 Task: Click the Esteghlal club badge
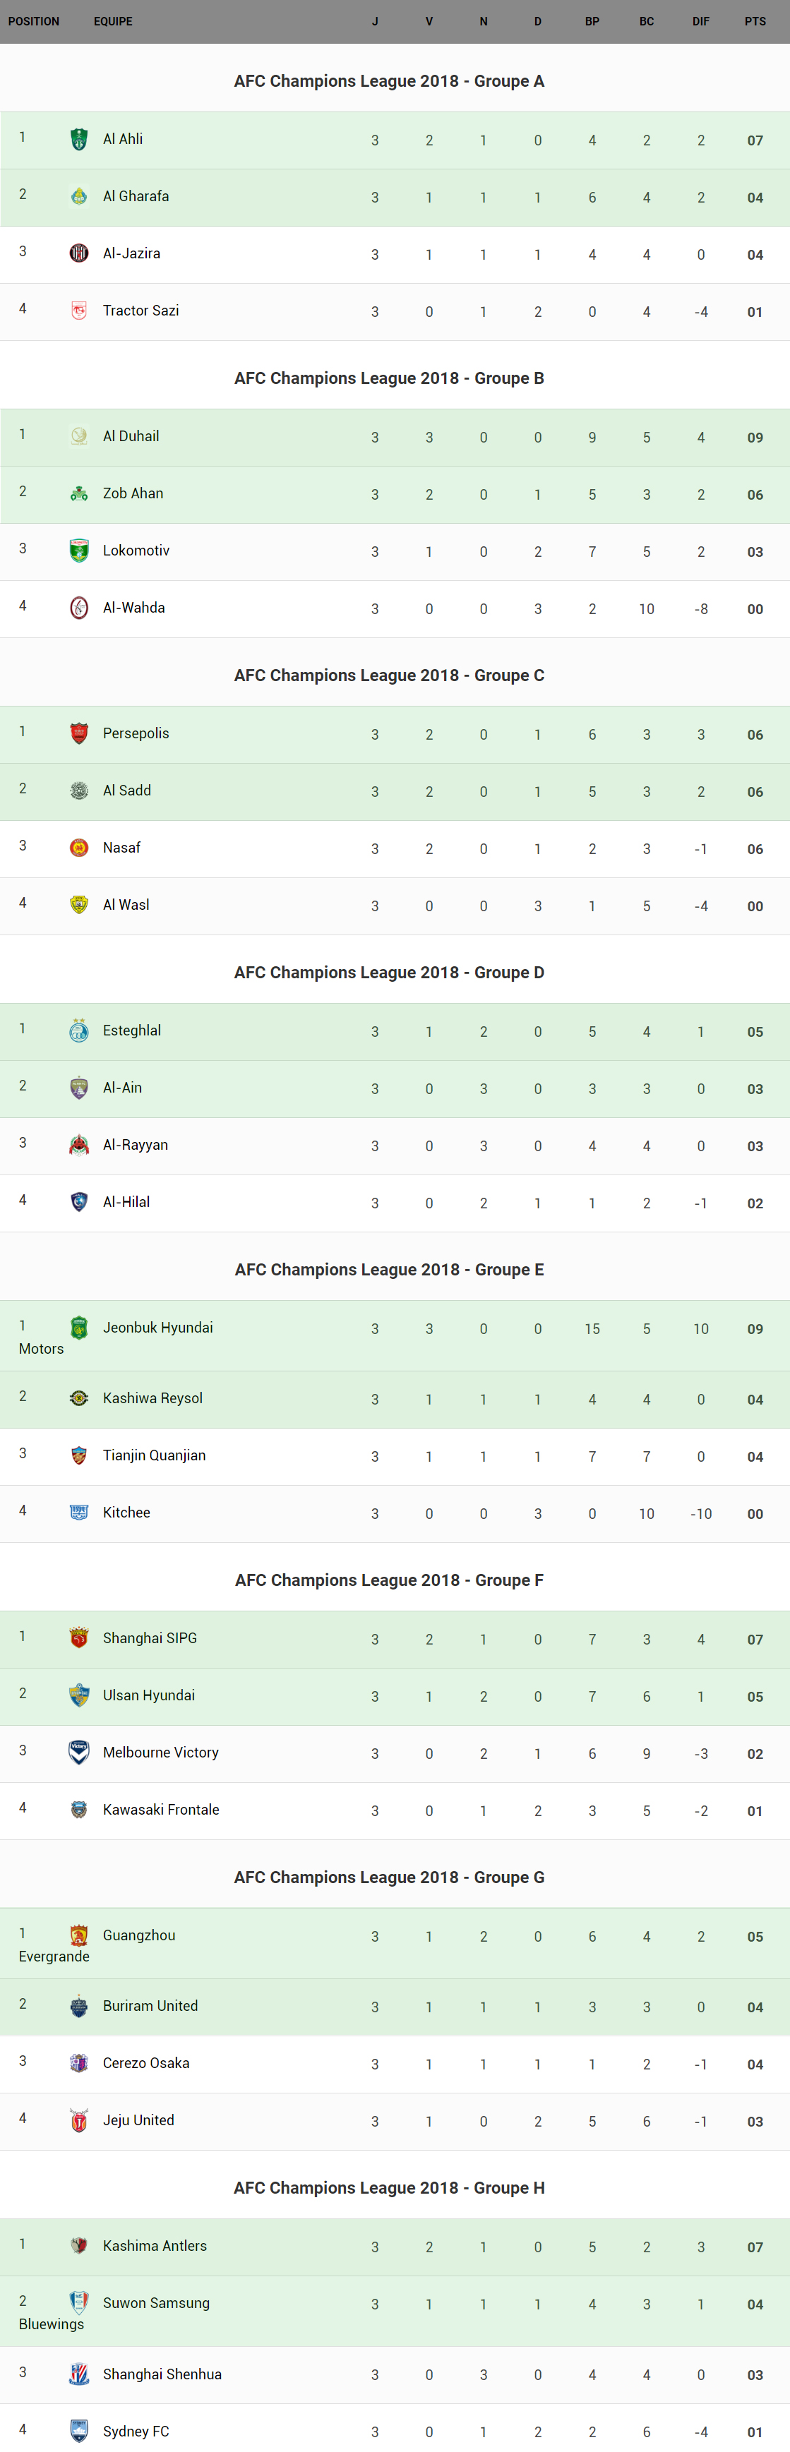click(x=79, y=1031)
